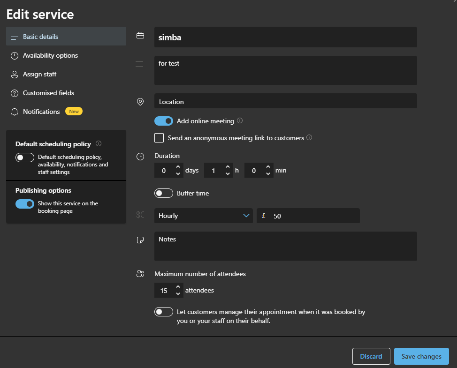Open Basic details section
Image resolution: width=457 pixels, height=368 pixels.
point(66,36)
